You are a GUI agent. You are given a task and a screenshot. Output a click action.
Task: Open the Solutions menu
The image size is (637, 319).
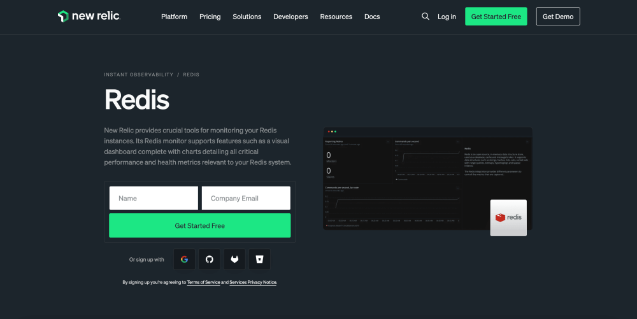(247, 17)
